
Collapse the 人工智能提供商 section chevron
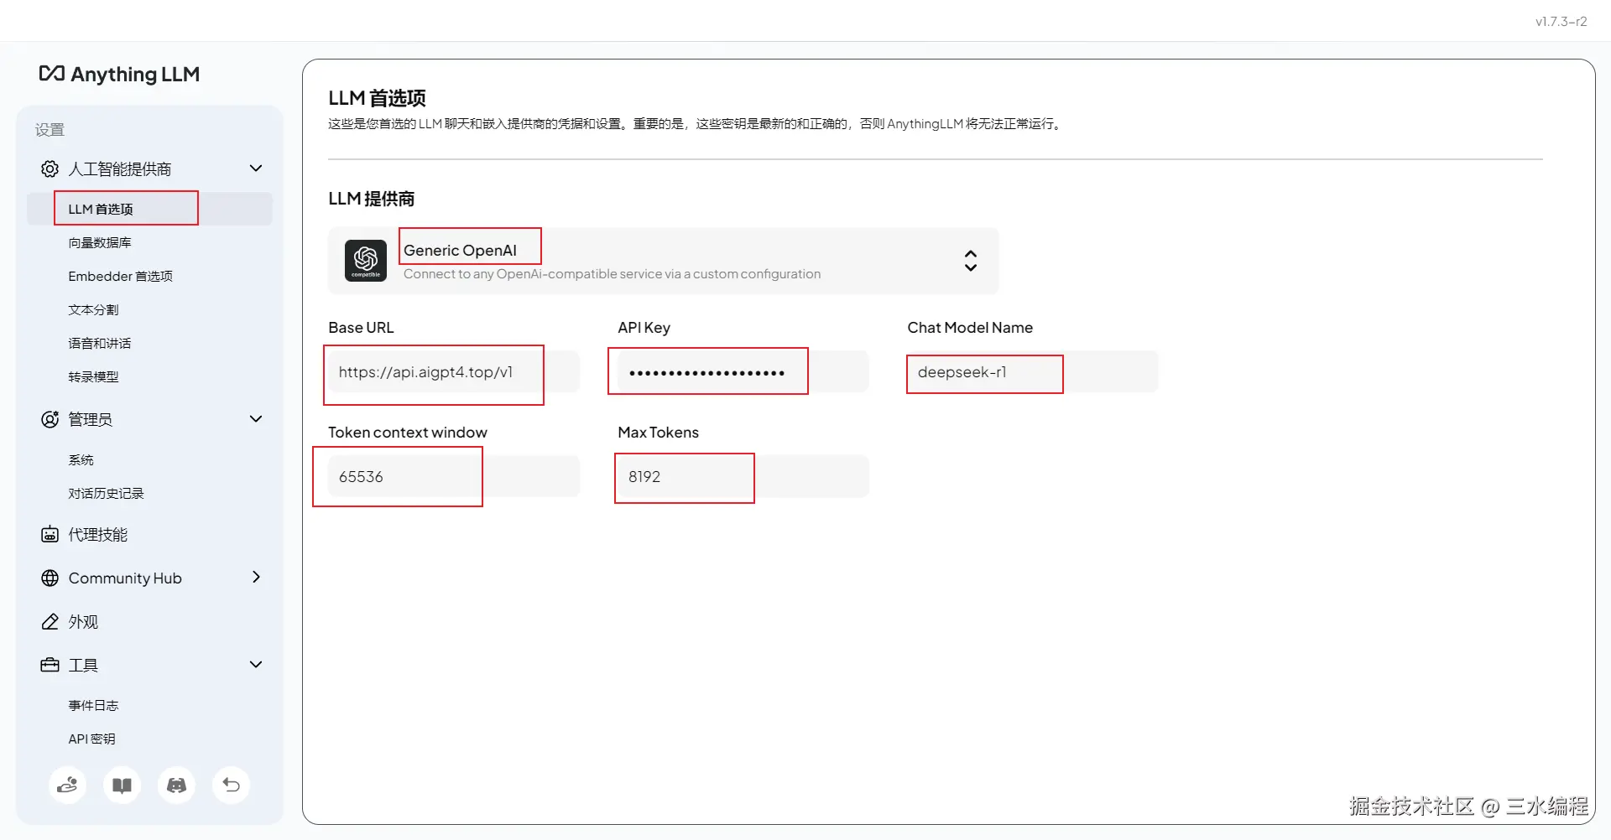click(x=256, y=169)
